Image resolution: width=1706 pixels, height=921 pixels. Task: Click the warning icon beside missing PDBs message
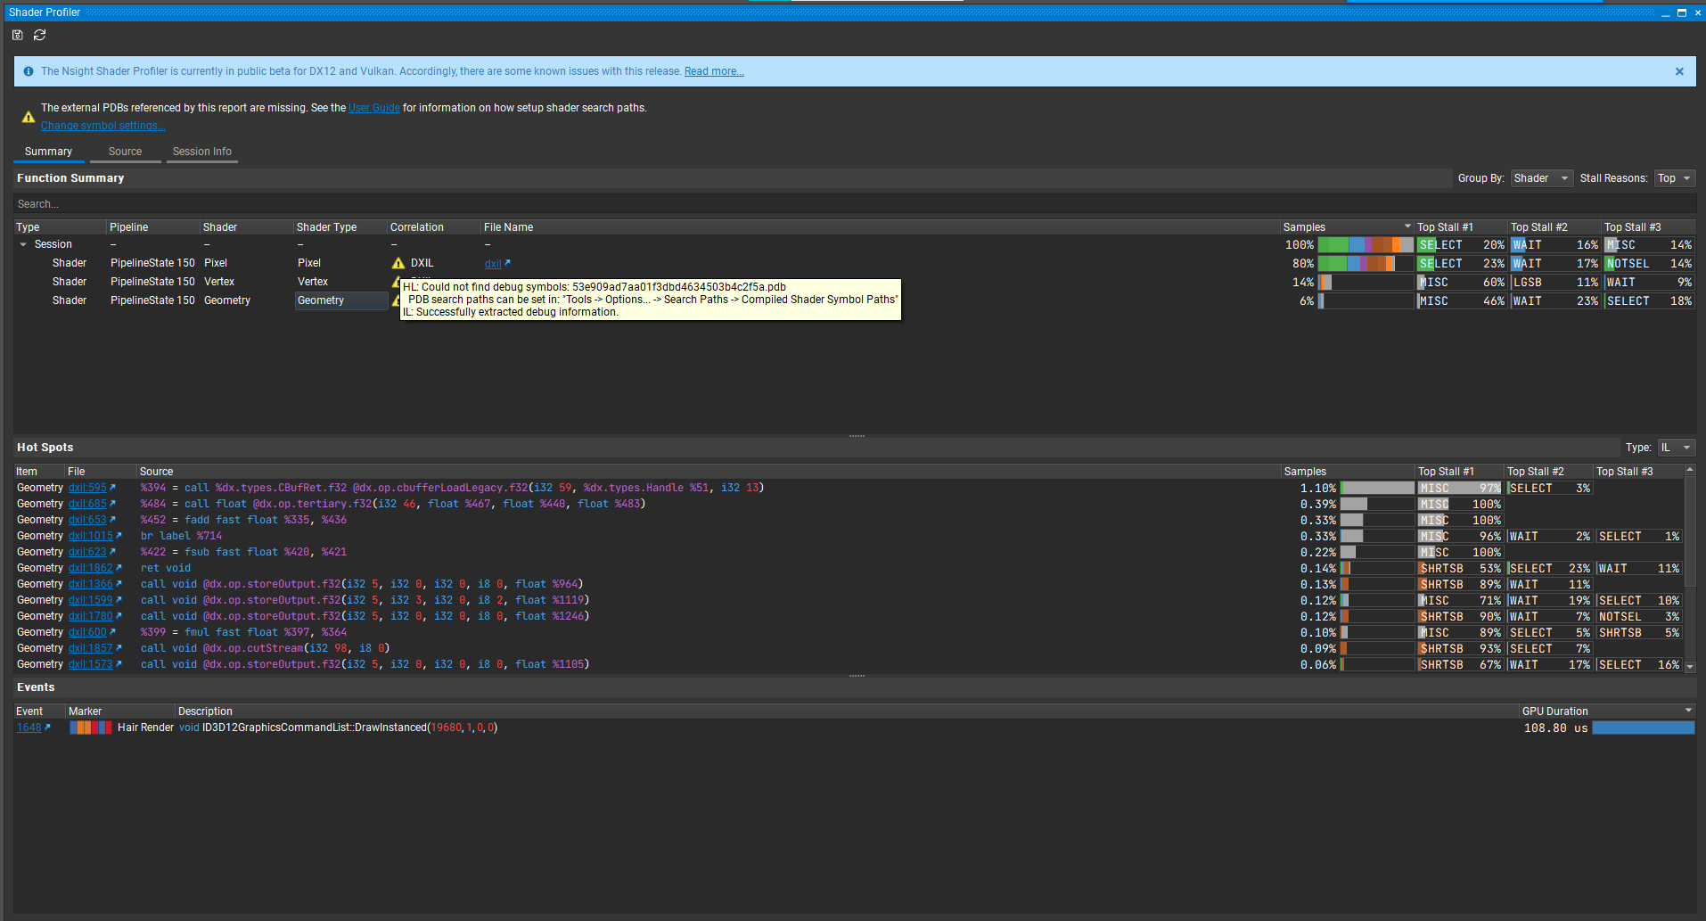click(29, 117)
